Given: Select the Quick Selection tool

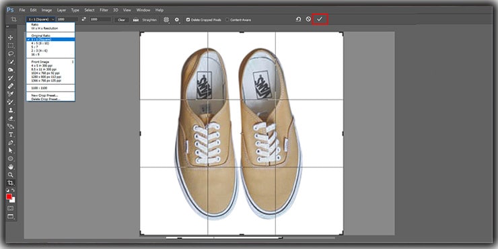Looking at the screenshot, I should 11,62.
